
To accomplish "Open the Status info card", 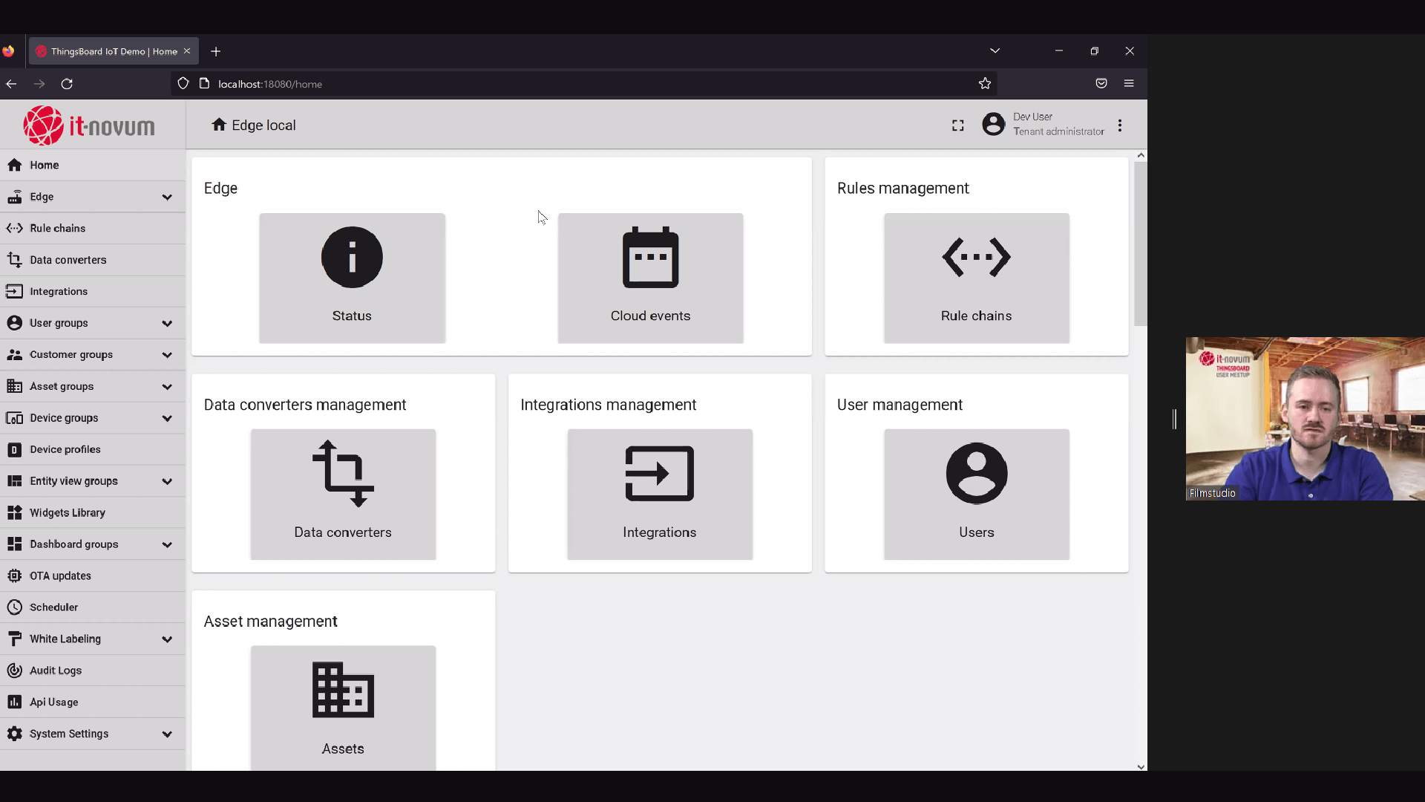I will pyautogui.click(x=352, y=278).
